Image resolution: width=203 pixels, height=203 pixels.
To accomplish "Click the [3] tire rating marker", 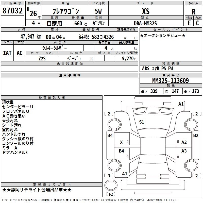I will (109, 176).
